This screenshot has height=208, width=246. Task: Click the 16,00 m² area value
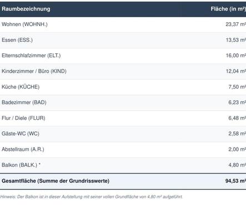click(x=236, y=55)
